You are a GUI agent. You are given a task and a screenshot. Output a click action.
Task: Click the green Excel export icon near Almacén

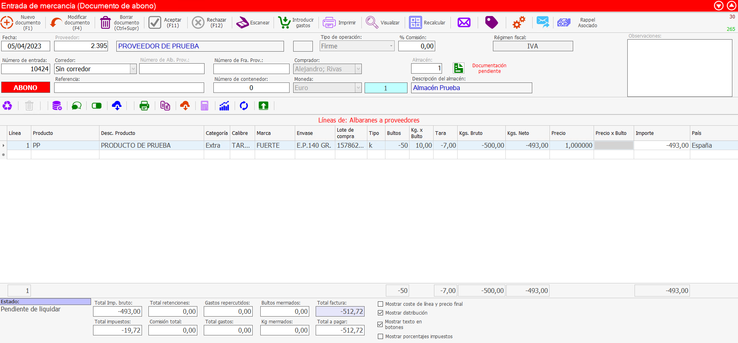(458, 68)
